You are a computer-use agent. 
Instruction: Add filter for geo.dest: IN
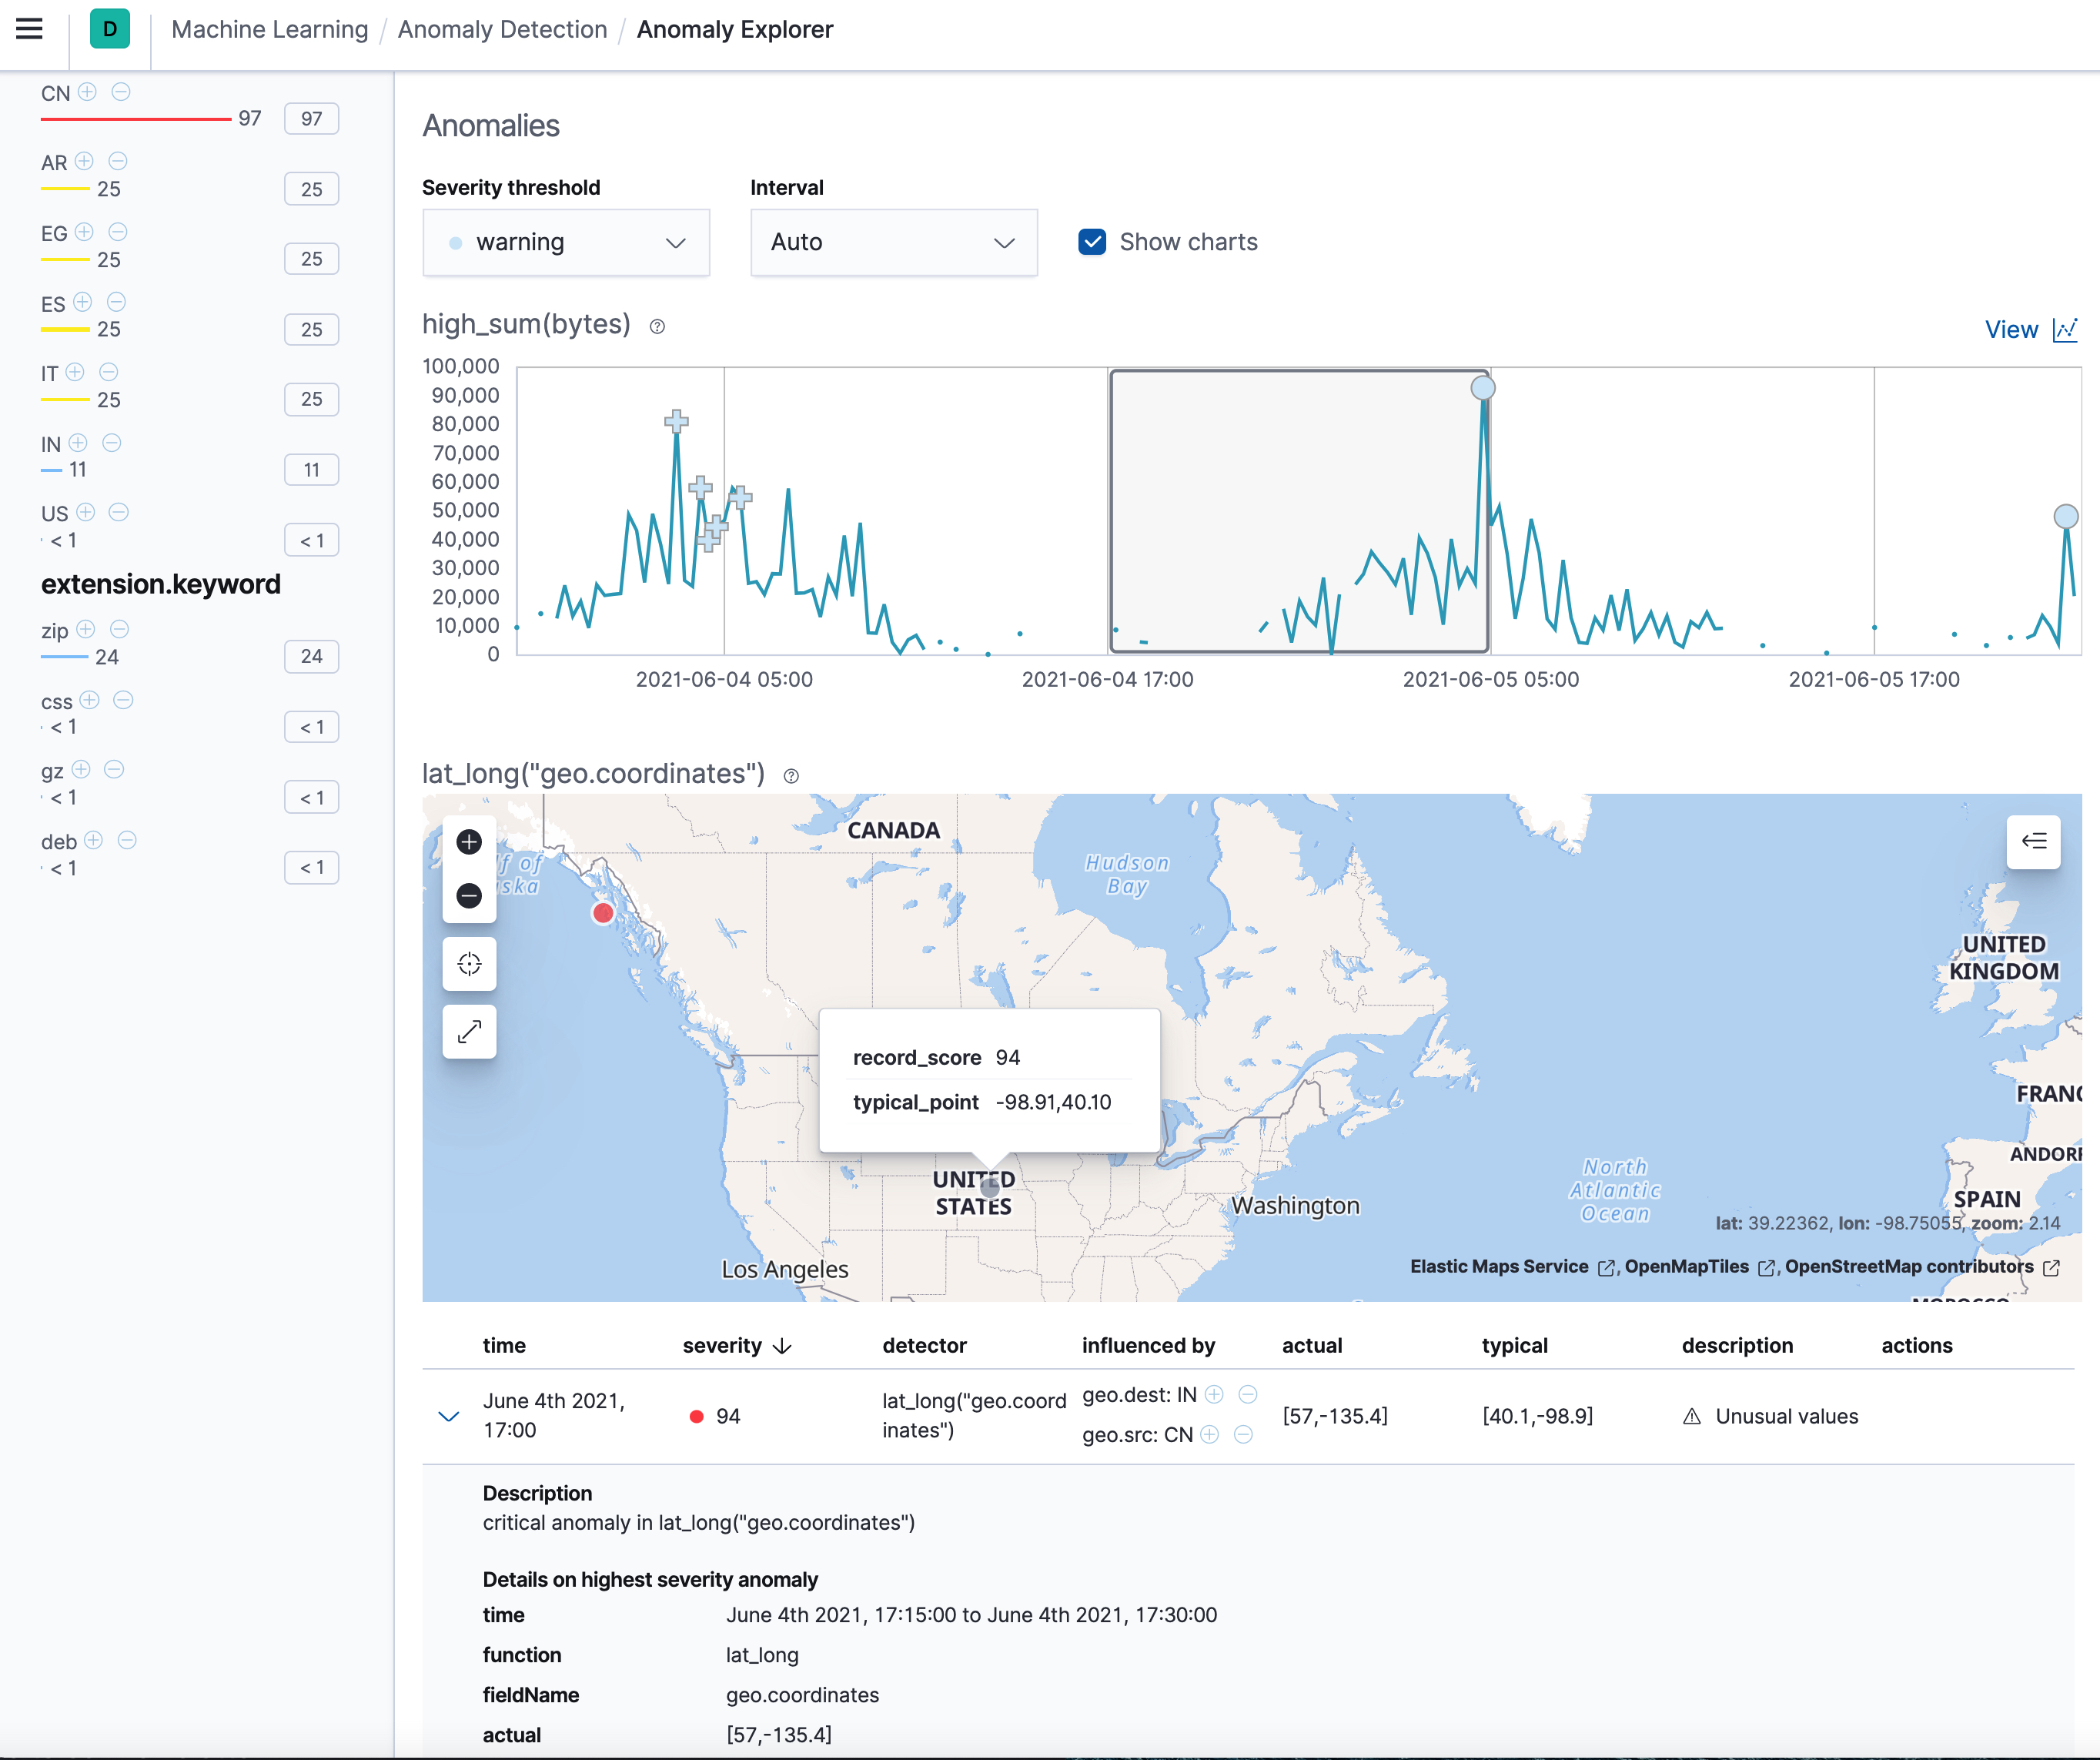[1215, 1394]
